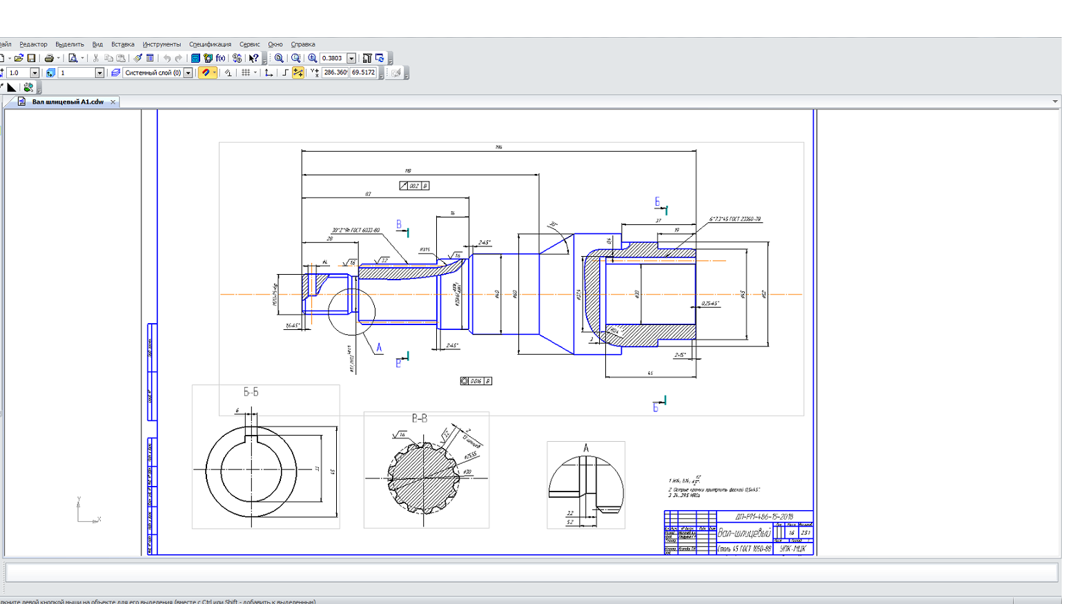Viewport: 1074px width, 604px height.
Task: Click the zoom in magnifier icon
Action: (x=313, y=59)
